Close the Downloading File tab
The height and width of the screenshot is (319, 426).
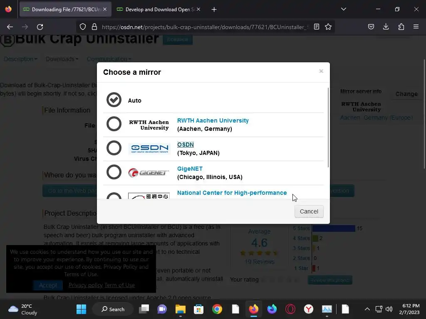105,10
